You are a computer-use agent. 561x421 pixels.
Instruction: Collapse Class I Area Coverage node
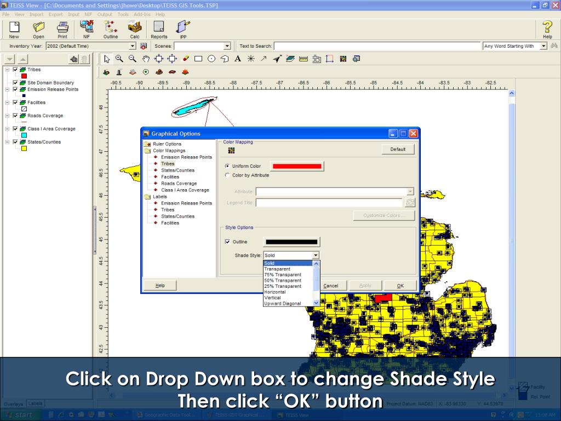click(7, 128)
